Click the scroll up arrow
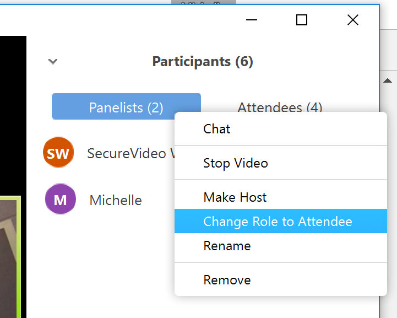The width and height of the screenshot is (397, 318). 388,81
